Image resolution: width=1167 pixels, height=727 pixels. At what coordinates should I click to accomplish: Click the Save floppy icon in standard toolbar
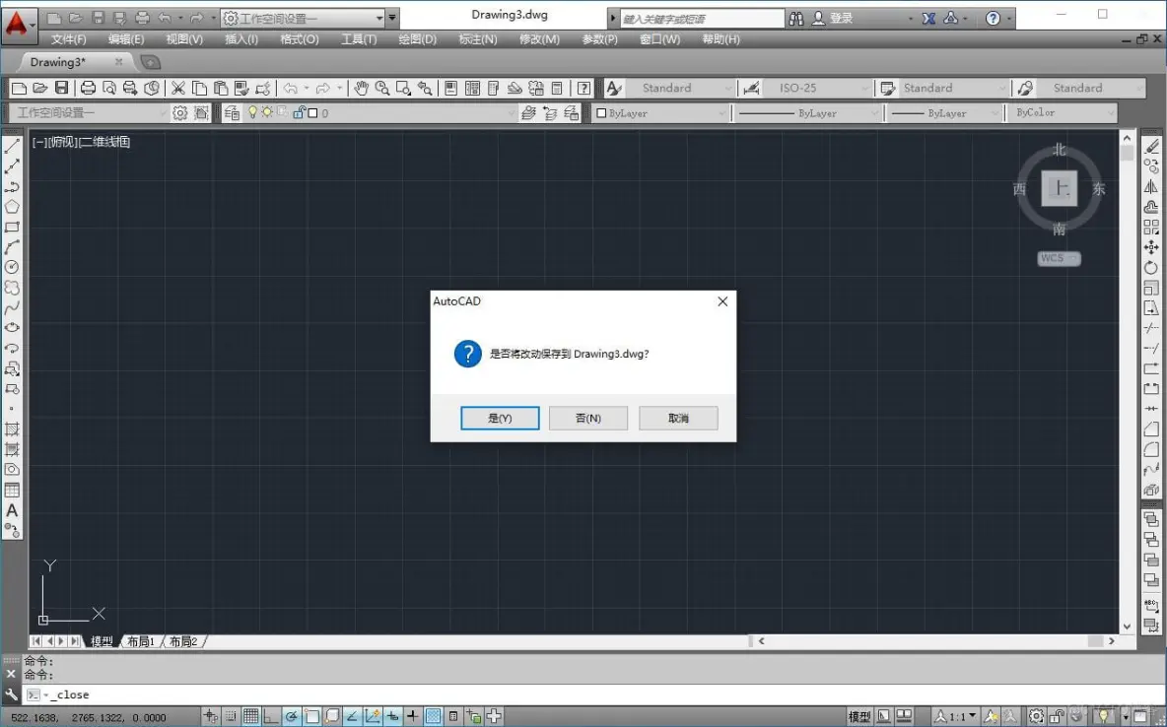tap(62, 89)
